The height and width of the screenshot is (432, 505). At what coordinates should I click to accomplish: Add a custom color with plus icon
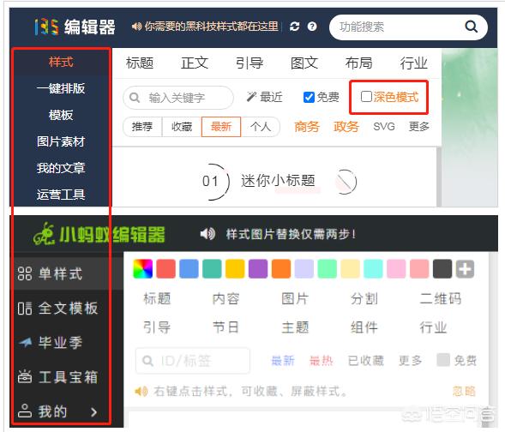(465, 269)
